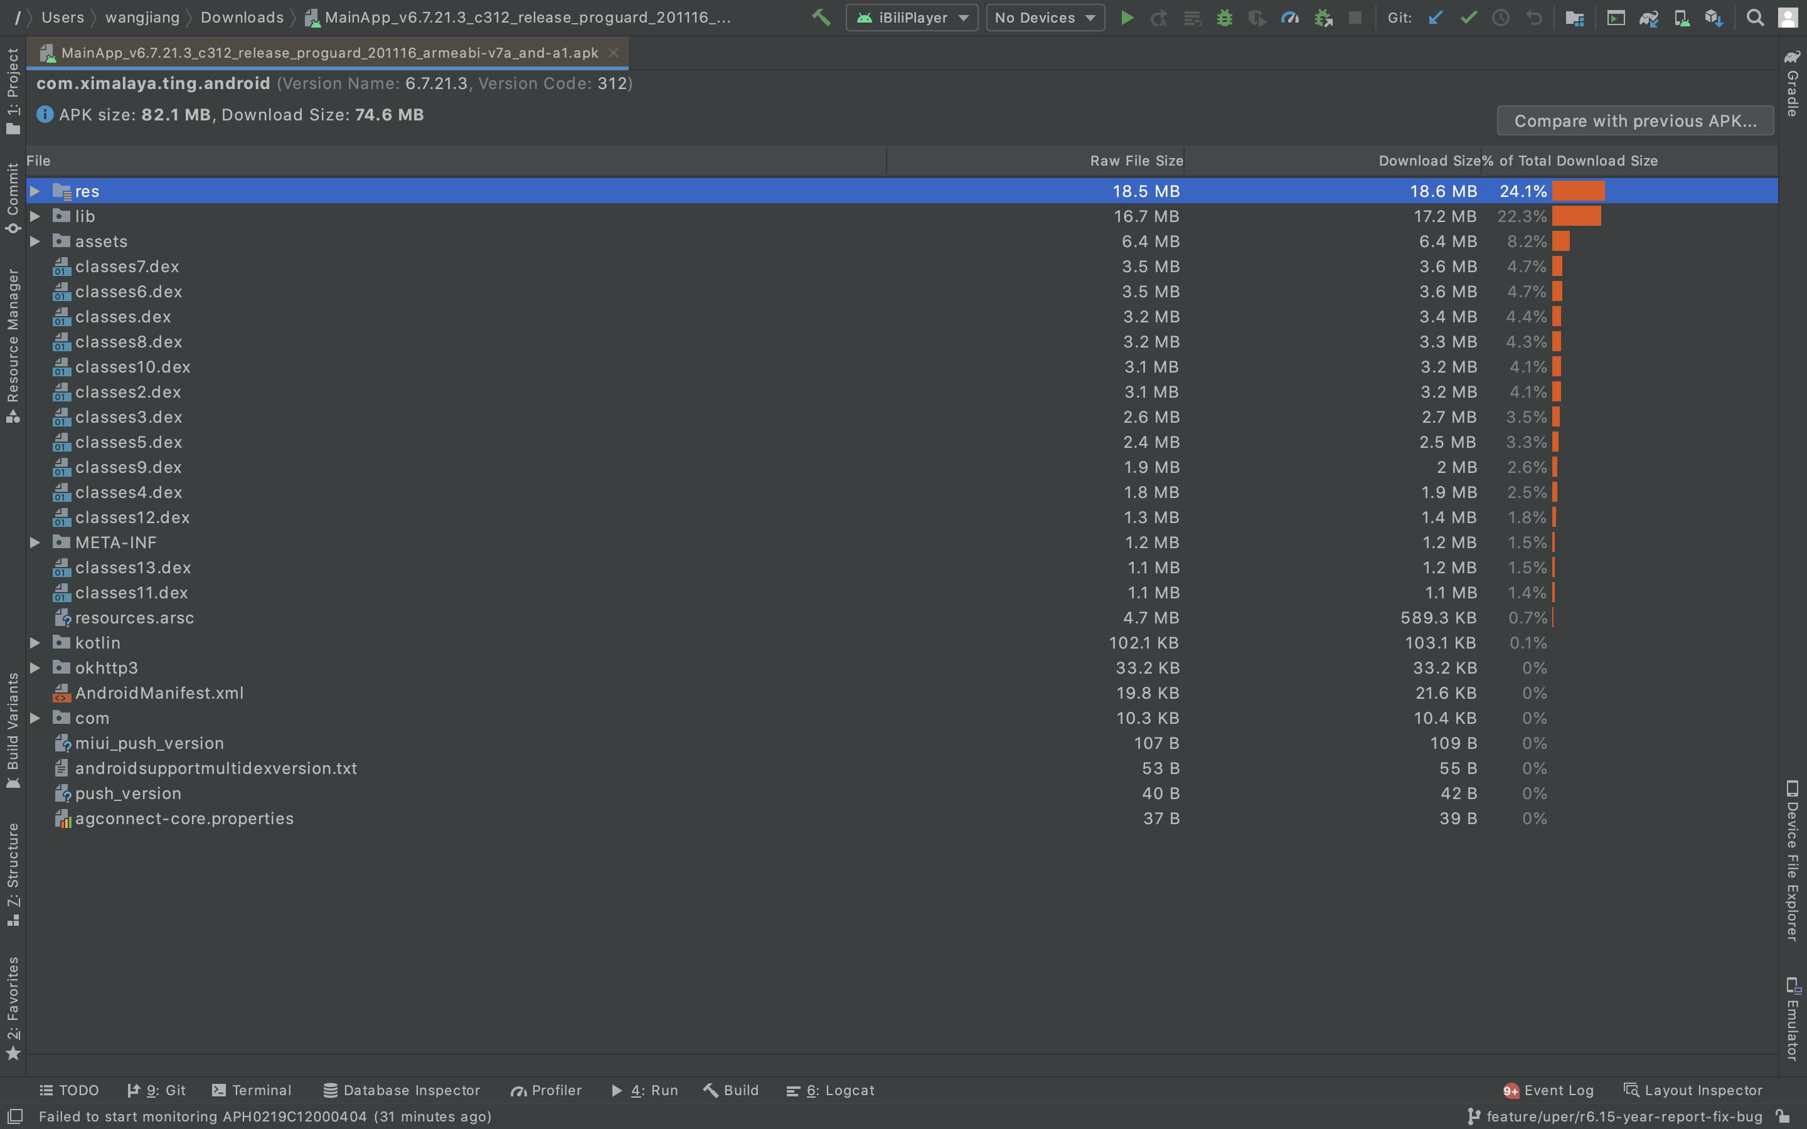
Task: Click Git commit checkmark icon
Action: click(1468, 17)
